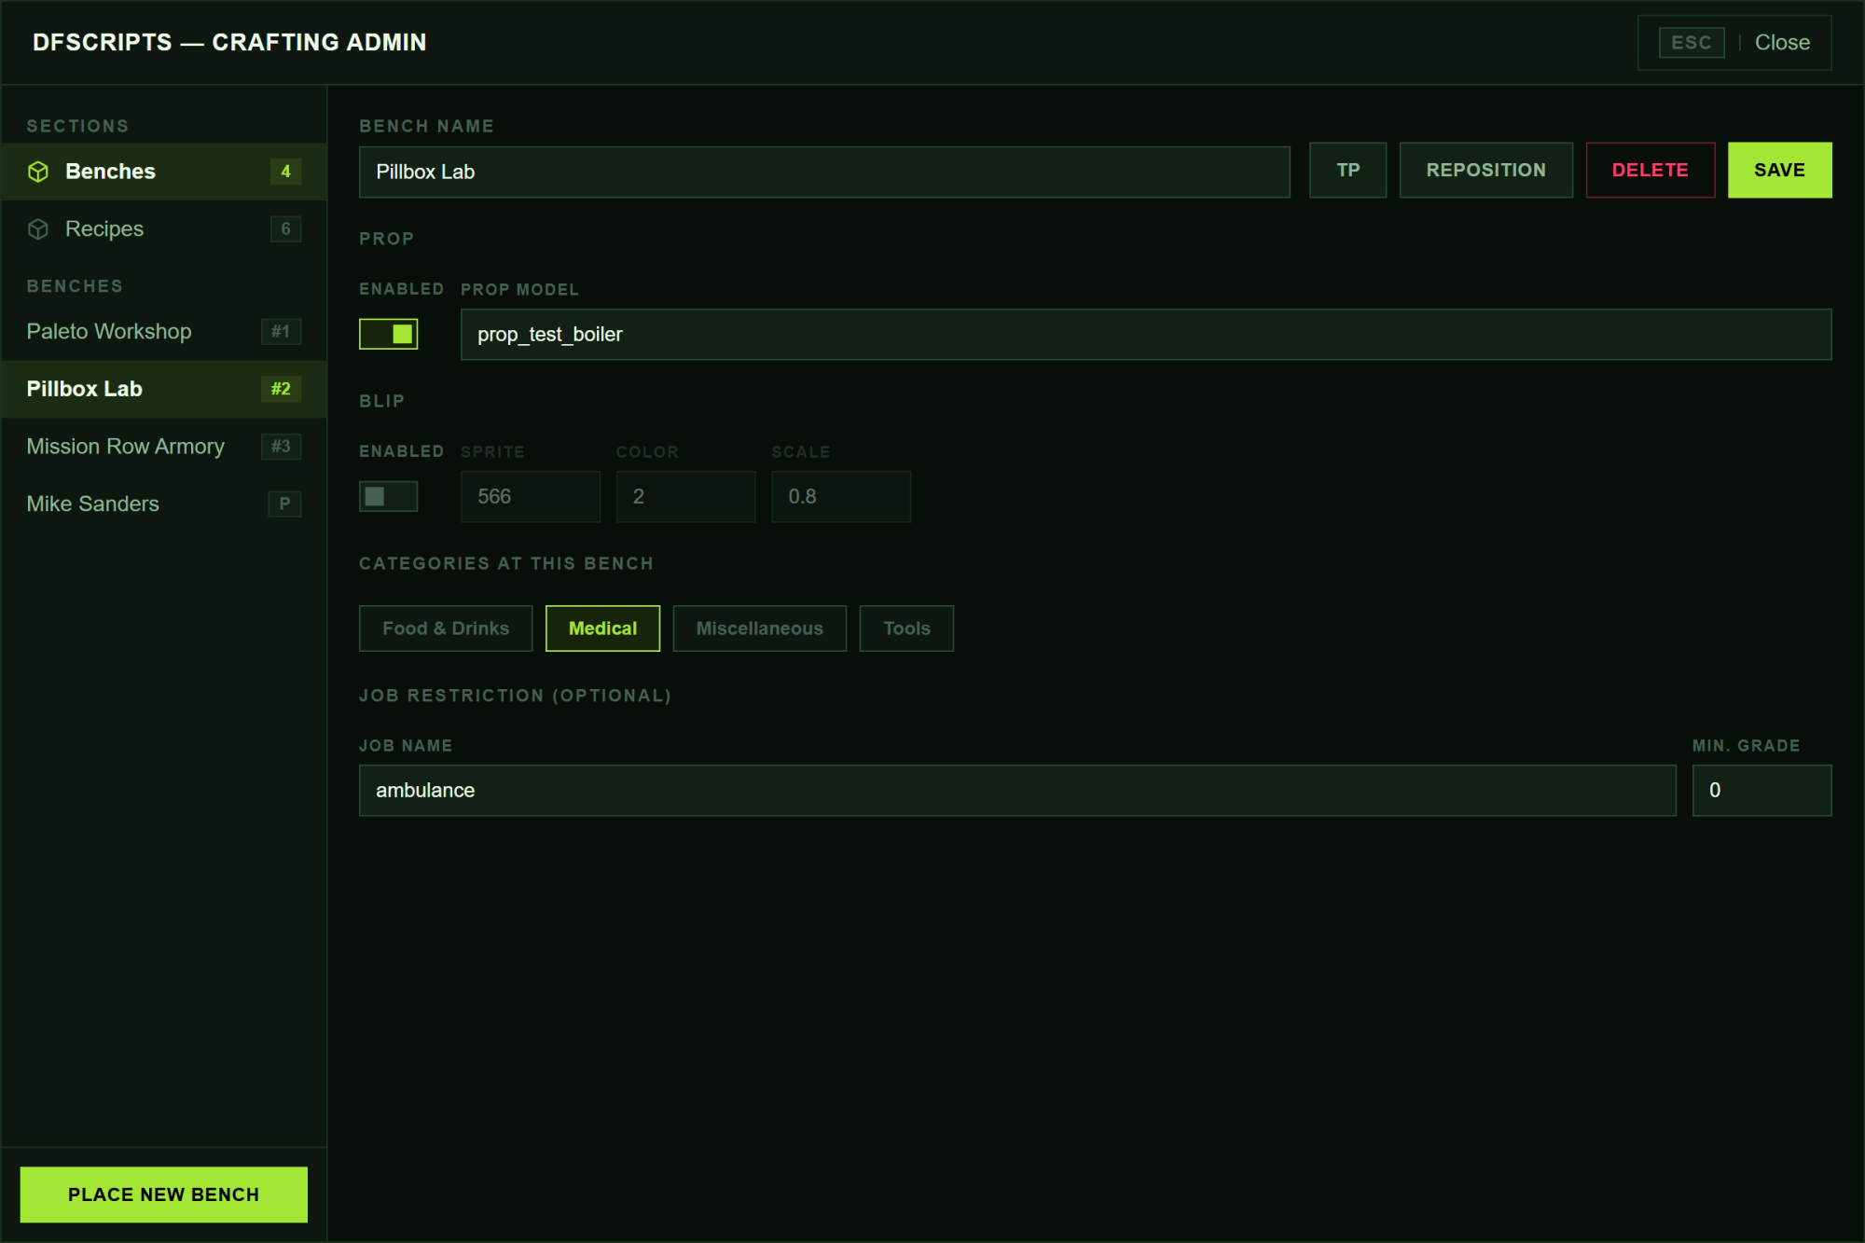Toggle the Prop enabled switch

(388, 334)
